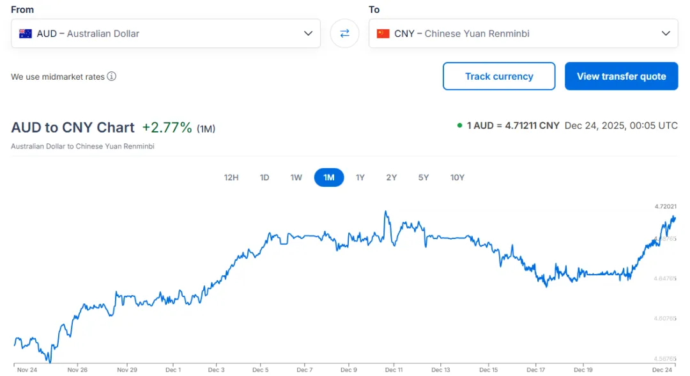Image resolution: width=690 pixels, height=376 pixels.
Task: Click the chart line peak near Dec 11
Action: 386,212
